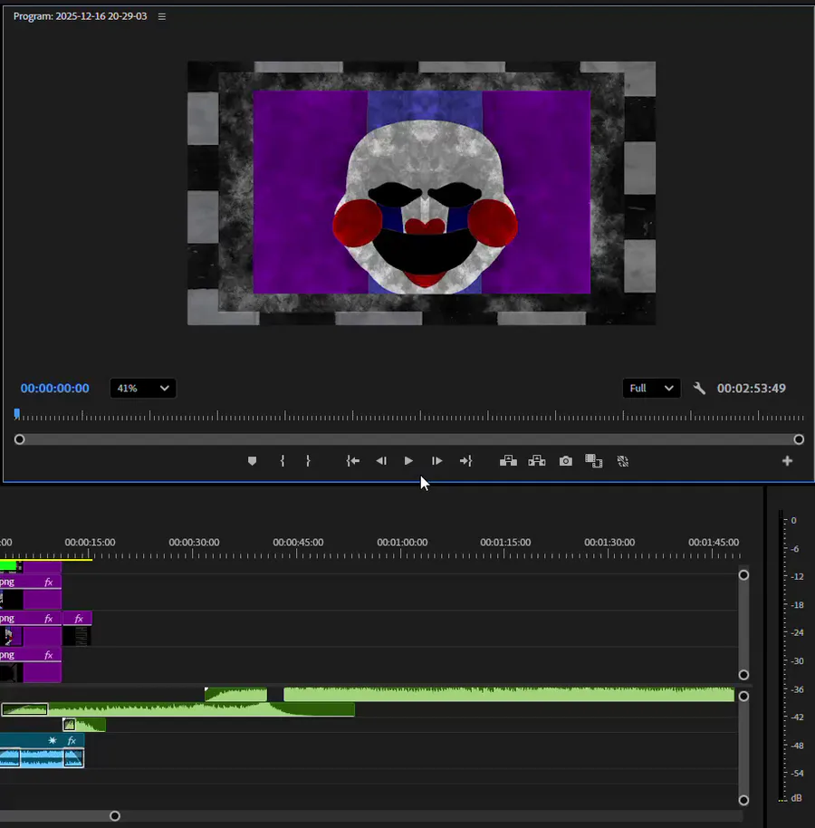This screenshot has width=815, height=828.
Task: Grab bottom handle of audio tracks vertical scrollbar
Action: pyautogui.click(x=743, y=800)
